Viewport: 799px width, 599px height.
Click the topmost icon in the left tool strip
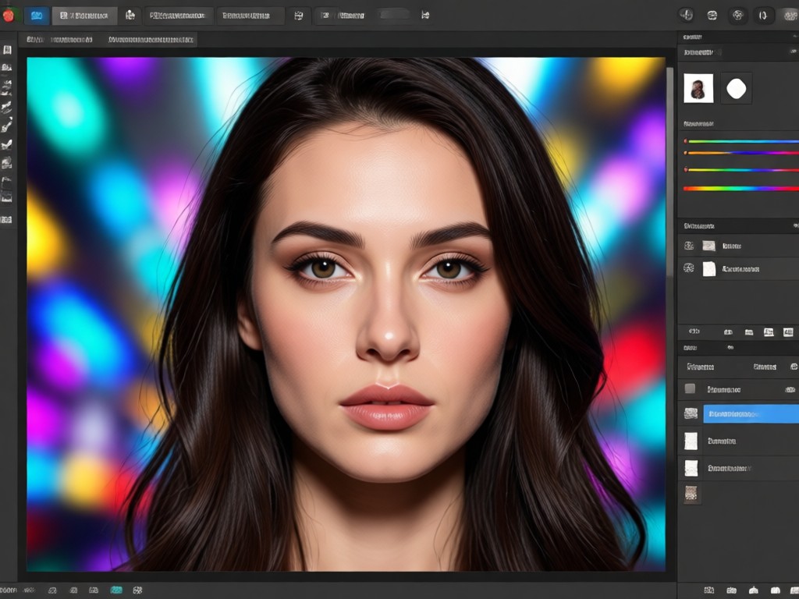(7, 49)
